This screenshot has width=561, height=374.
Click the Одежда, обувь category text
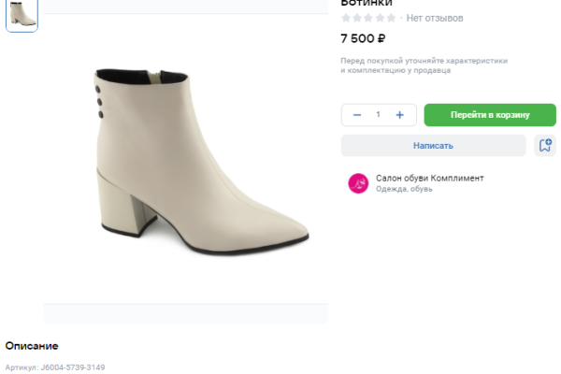coord(404,189)
